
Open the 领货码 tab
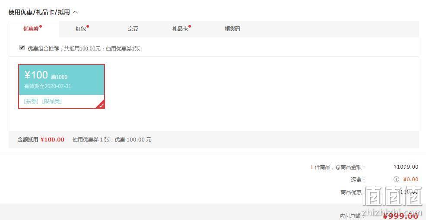coord(232,29)
